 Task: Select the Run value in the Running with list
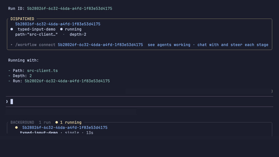tap(67, 81)
